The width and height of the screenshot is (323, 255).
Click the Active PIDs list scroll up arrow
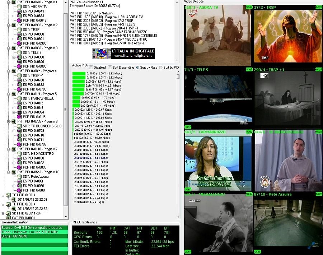[178, 72]
